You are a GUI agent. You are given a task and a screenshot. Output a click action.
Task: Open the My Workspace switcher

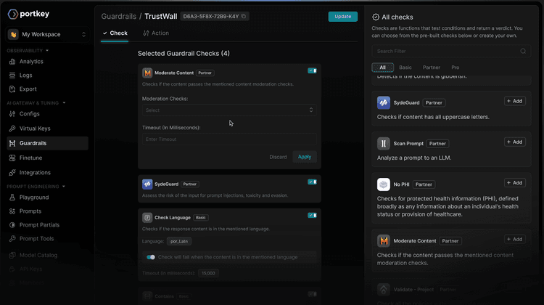click(x=48, y=34)
